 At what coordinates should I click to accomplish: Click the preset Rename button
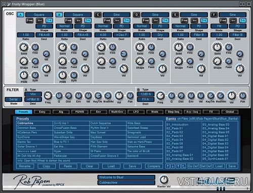25,166
